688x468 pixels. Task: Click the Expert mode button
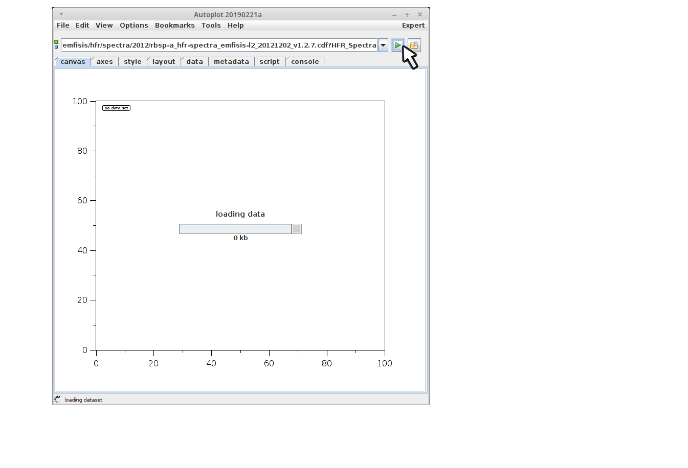[413, 26]
